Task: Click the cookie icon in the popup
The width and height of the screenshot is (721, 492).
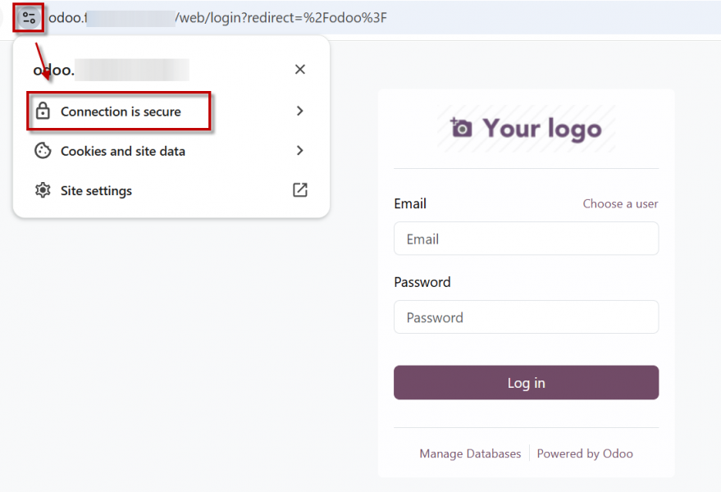Action: coord(43,151)
